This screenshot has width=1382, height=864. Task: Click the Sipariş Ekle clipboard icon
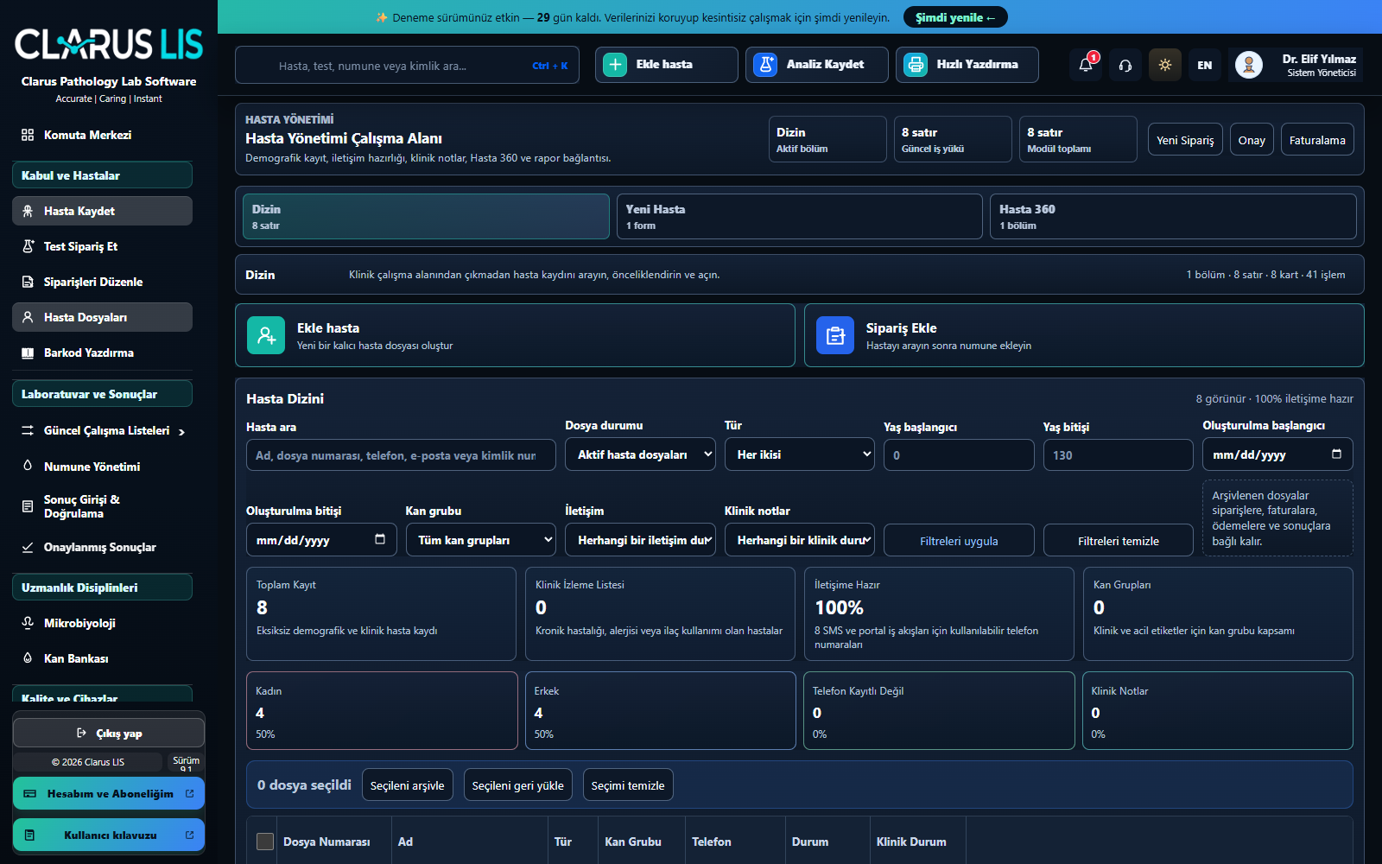click(835, 335)
